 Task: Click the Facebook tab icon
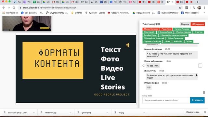tap(101, 2)
